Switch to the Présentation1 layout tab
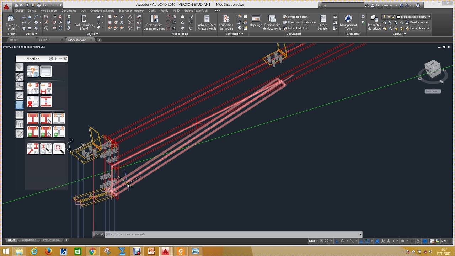 point(29,240)
